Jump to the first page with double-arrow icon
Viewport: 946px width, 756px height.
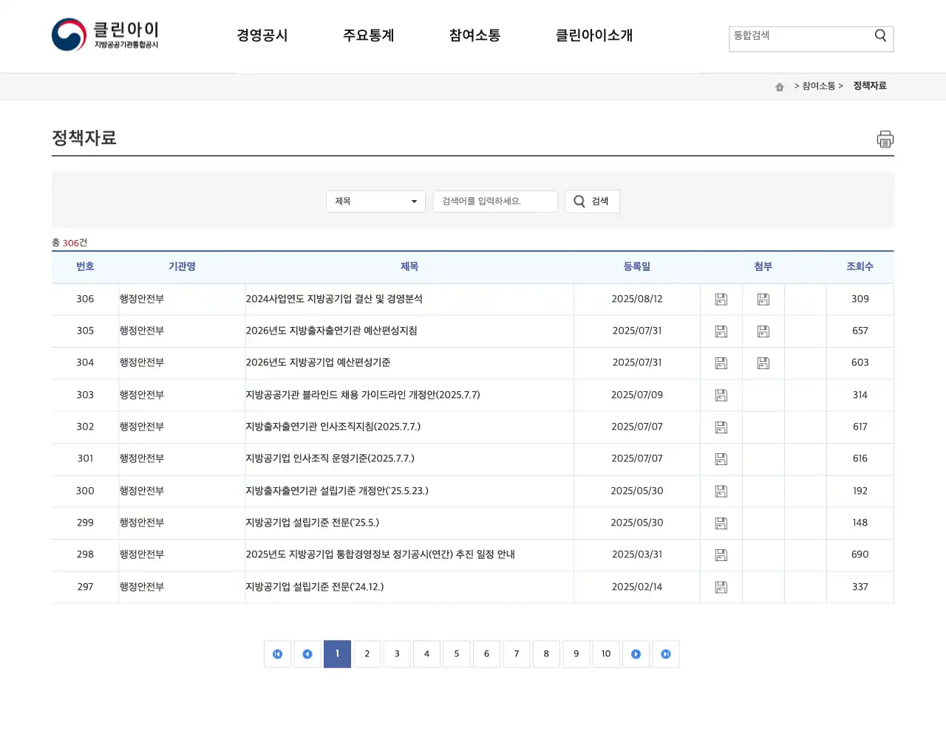click(277, 653)
